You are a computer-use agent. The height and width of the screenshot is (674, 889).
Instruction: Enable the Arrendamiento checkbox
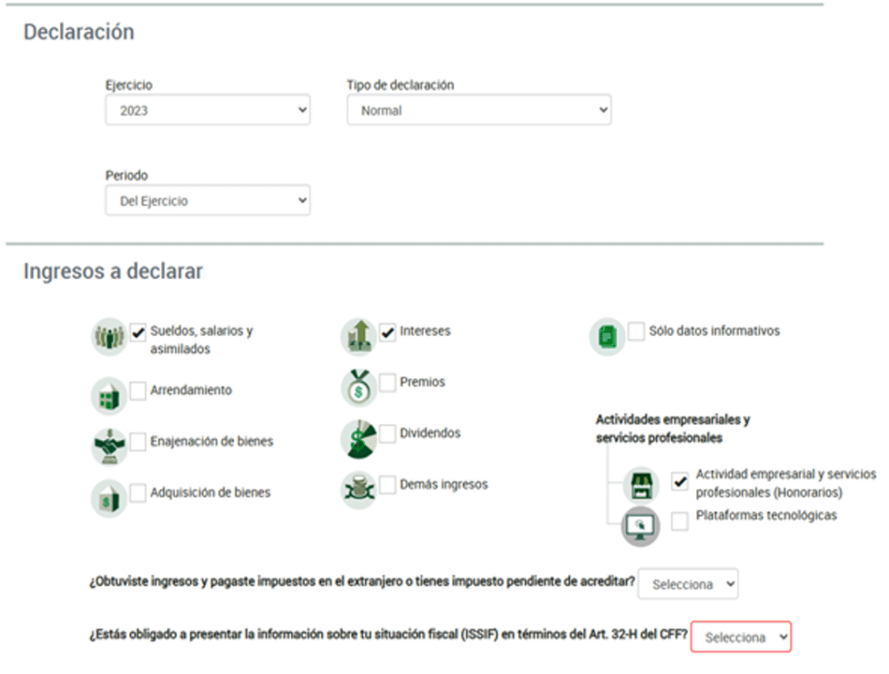click(137, 391)
